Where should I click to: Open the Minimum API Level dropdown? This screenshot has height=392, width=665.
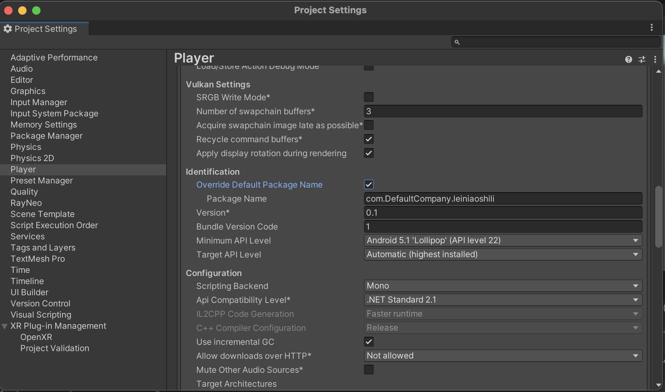503,240
